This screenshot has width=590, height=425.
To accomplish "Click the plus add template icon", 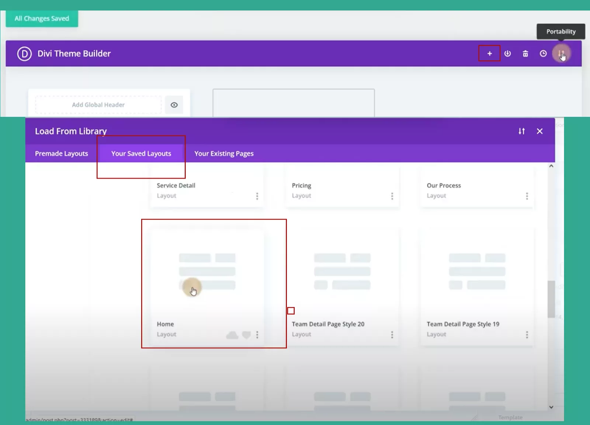I will click(x=489, y=53).
